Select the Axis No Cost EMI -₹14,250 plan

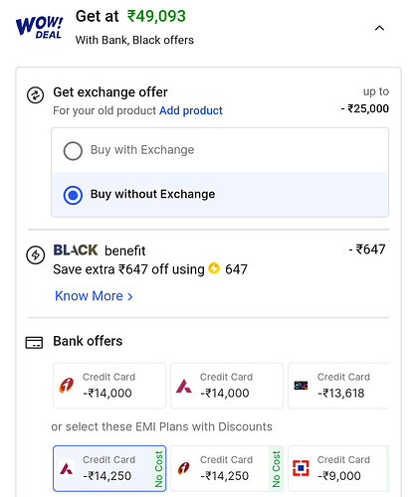[109, 468]
